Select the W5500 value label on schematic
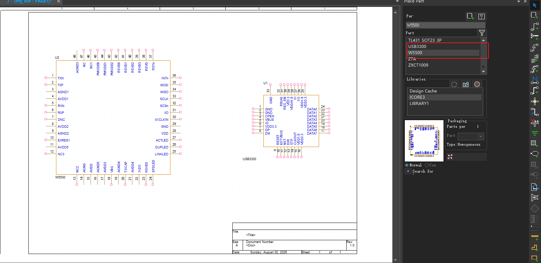Viewport: 541px width, 263px height. tap(60, 177)
